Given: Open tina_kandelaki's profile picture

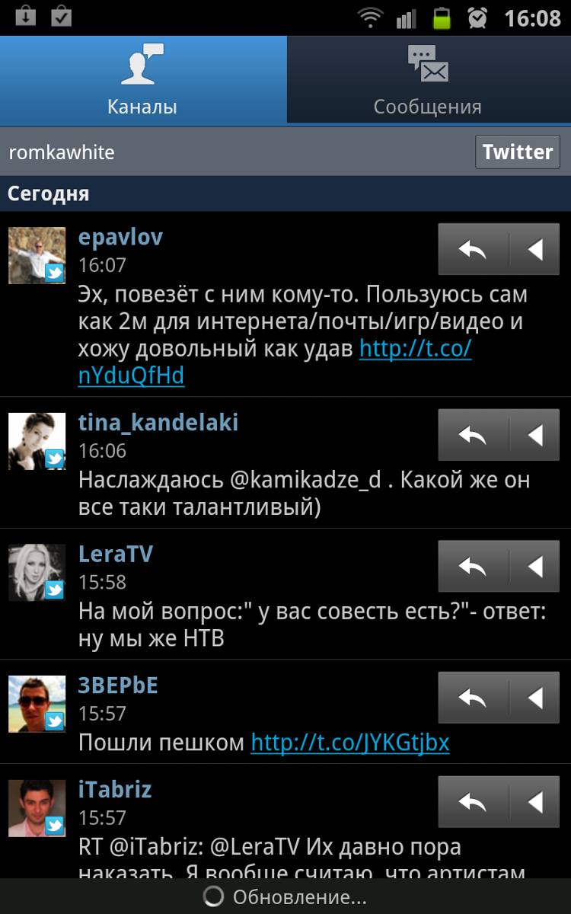Looking at the screenshot, I should [x=37, y=441].
